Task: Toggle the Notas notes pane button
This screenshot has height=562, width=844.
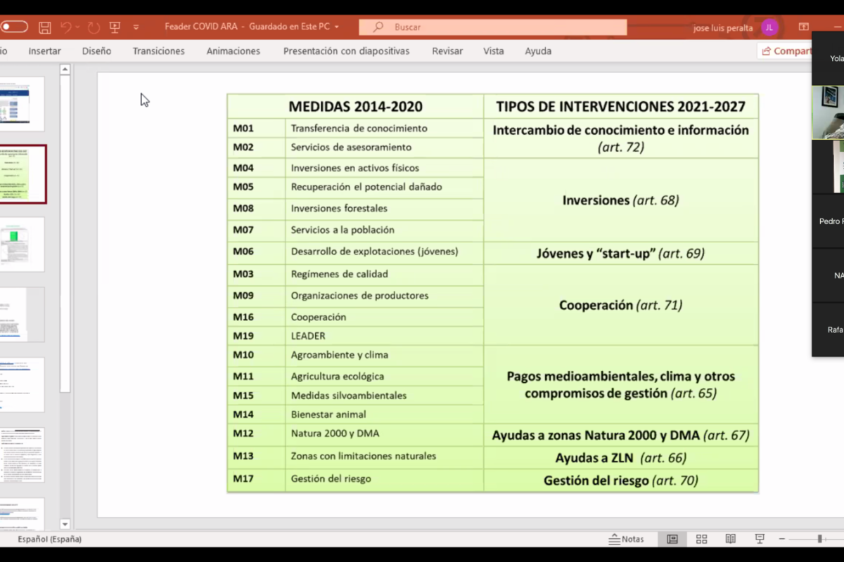Action: [626, 539]
